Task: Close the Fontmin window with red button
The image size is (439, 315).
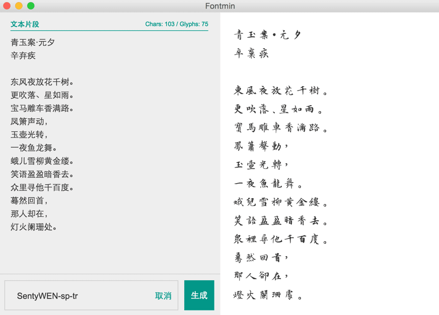Action: click(7, 6)
